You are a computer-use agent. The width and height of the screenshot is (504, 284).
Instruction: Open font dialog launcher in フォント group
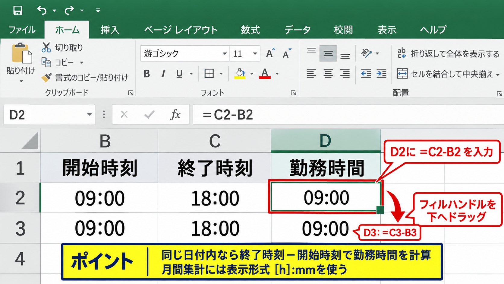click(x=293, y=93)
